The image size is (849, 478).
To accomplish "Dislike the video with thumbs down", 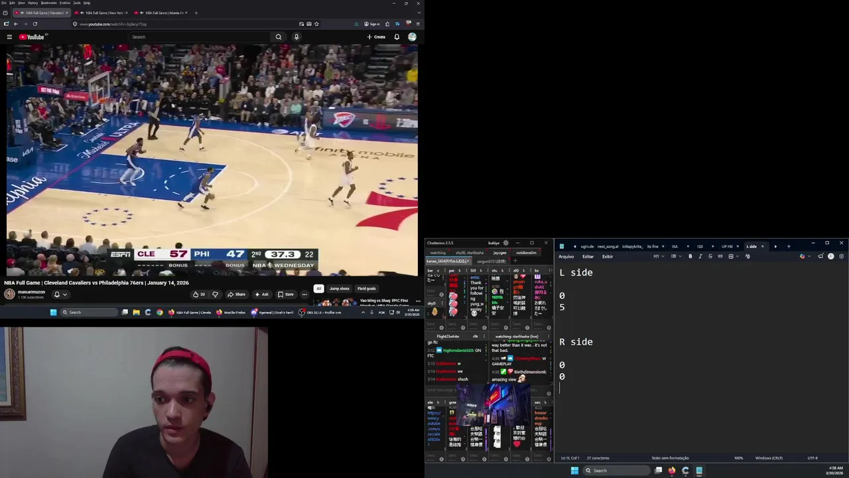I will click(215, 294).
